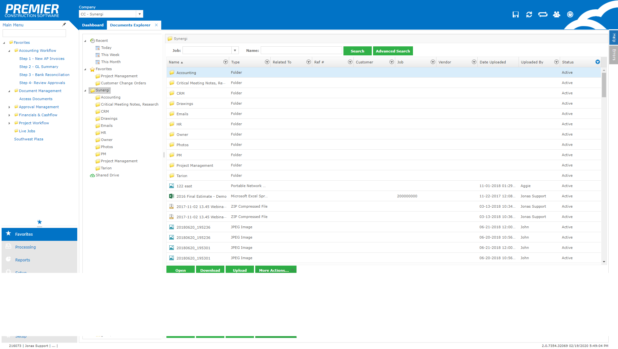The image size is (618, 349).
Task: Switch to the Dashboard tab
Action: tap(93, 25)
